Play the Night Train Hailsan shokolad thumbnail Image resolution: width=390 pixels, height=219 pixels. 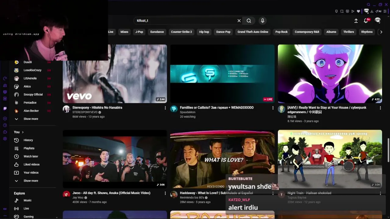coord(330,159)
